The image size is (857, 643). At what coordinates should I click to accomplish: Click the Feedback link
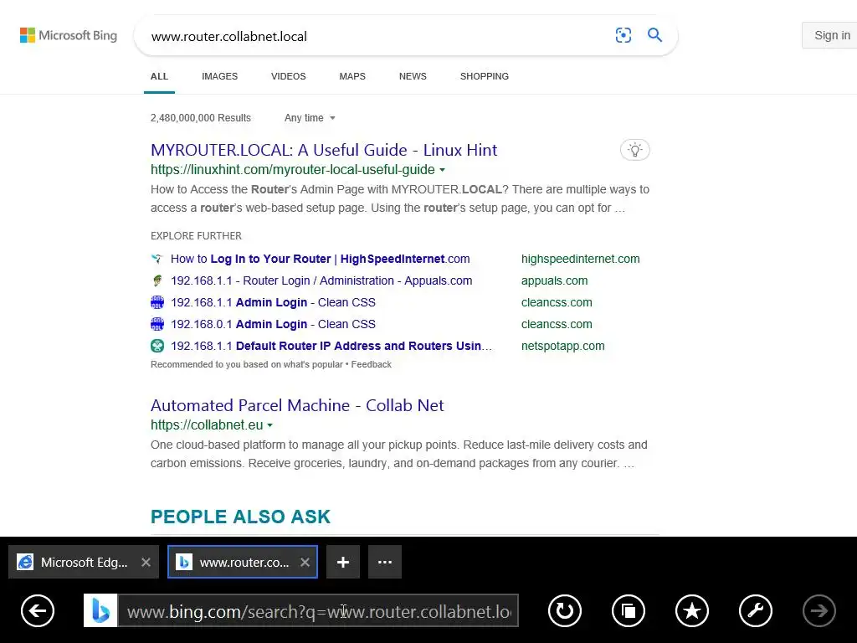371,365
